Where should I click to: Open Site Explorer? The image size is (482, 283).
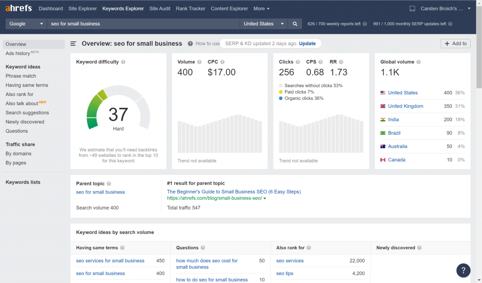[x=83, y=8]
